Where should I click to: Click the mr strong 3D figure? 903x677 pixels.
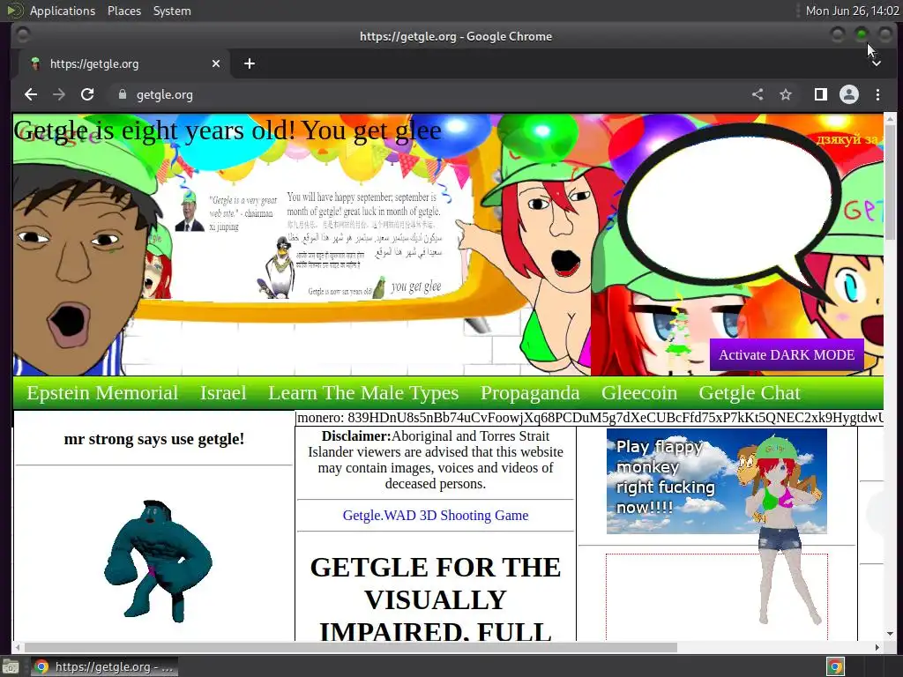click(x=158, y=561)
